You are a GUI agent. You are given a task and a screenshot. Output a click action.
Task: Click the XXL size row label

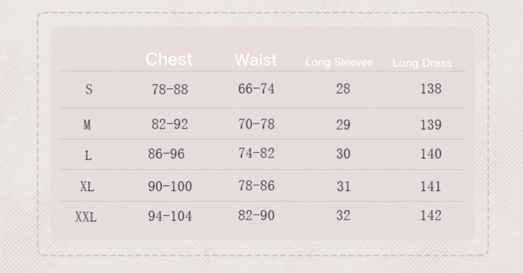tap(86, 217)
